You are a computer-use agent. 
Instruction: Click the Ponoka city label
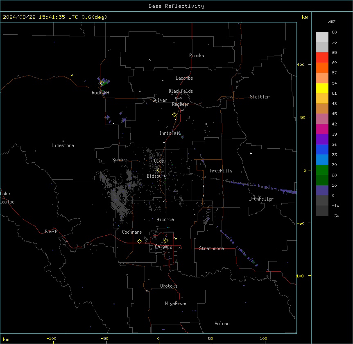pyautogui.click(x=197, y=56)
